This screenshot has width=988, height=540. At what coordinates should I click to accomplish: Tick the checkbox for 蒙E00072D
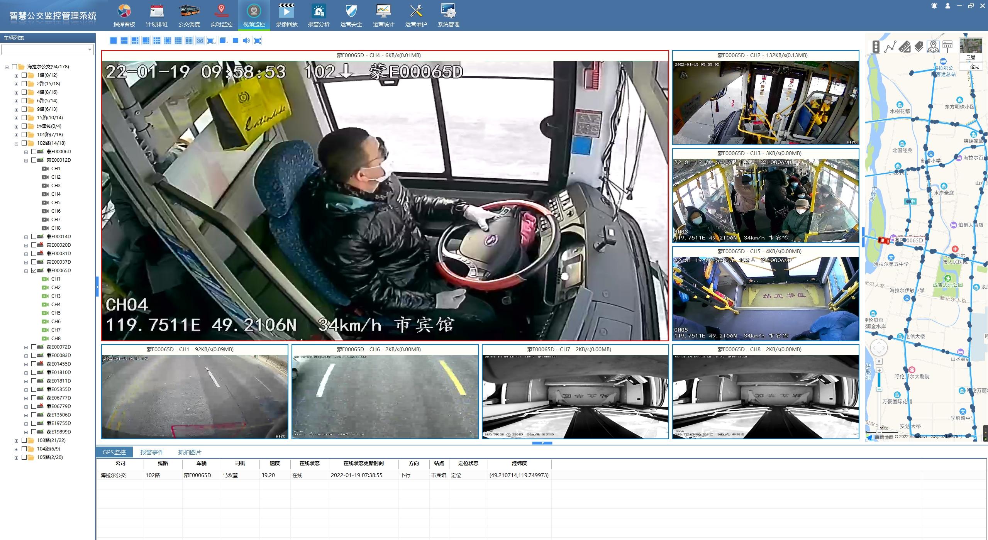click(34, 347)
